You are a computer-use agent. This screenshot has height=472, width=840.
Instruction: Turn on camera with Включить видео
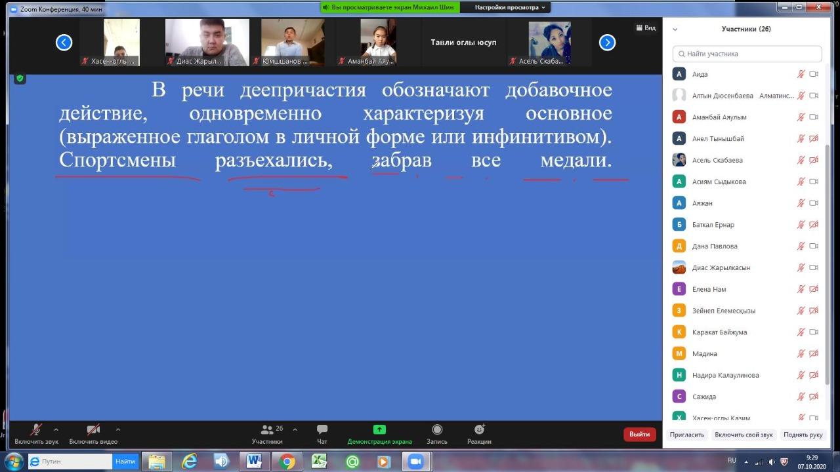pos(93,430)
